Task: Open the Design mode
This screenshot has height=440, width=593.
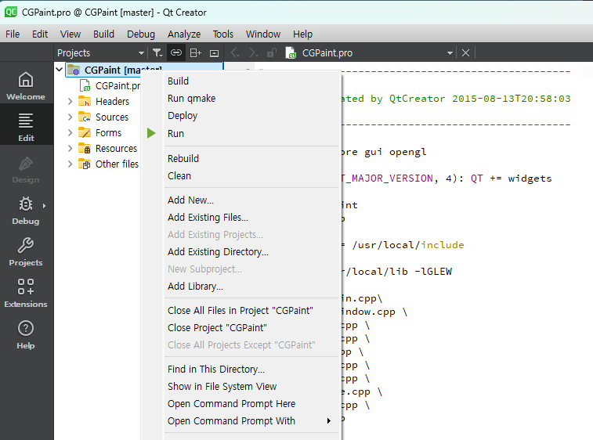Action: click(x=26, y=169)
